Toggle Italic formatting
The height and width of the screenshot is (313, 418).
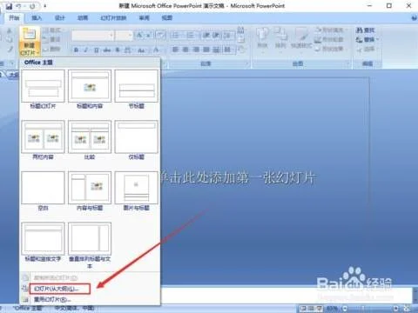click(86, 50)
